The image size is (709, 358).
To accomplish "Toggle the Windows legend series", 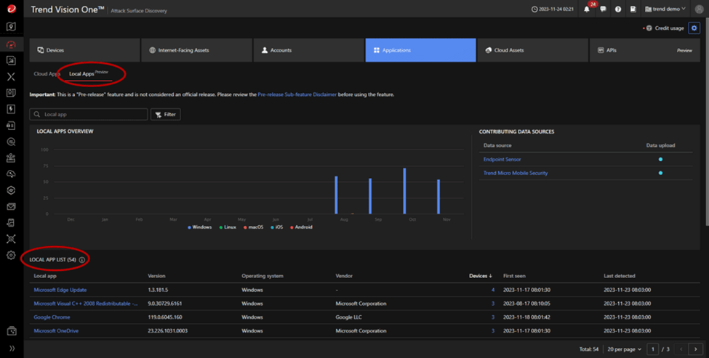I will click(x=199, y=227).
